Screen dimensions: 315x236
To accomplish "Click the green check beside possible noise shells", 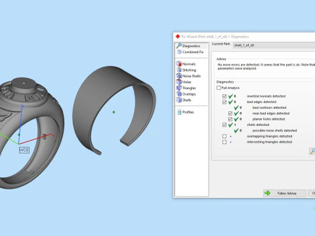I will [236, 130].
